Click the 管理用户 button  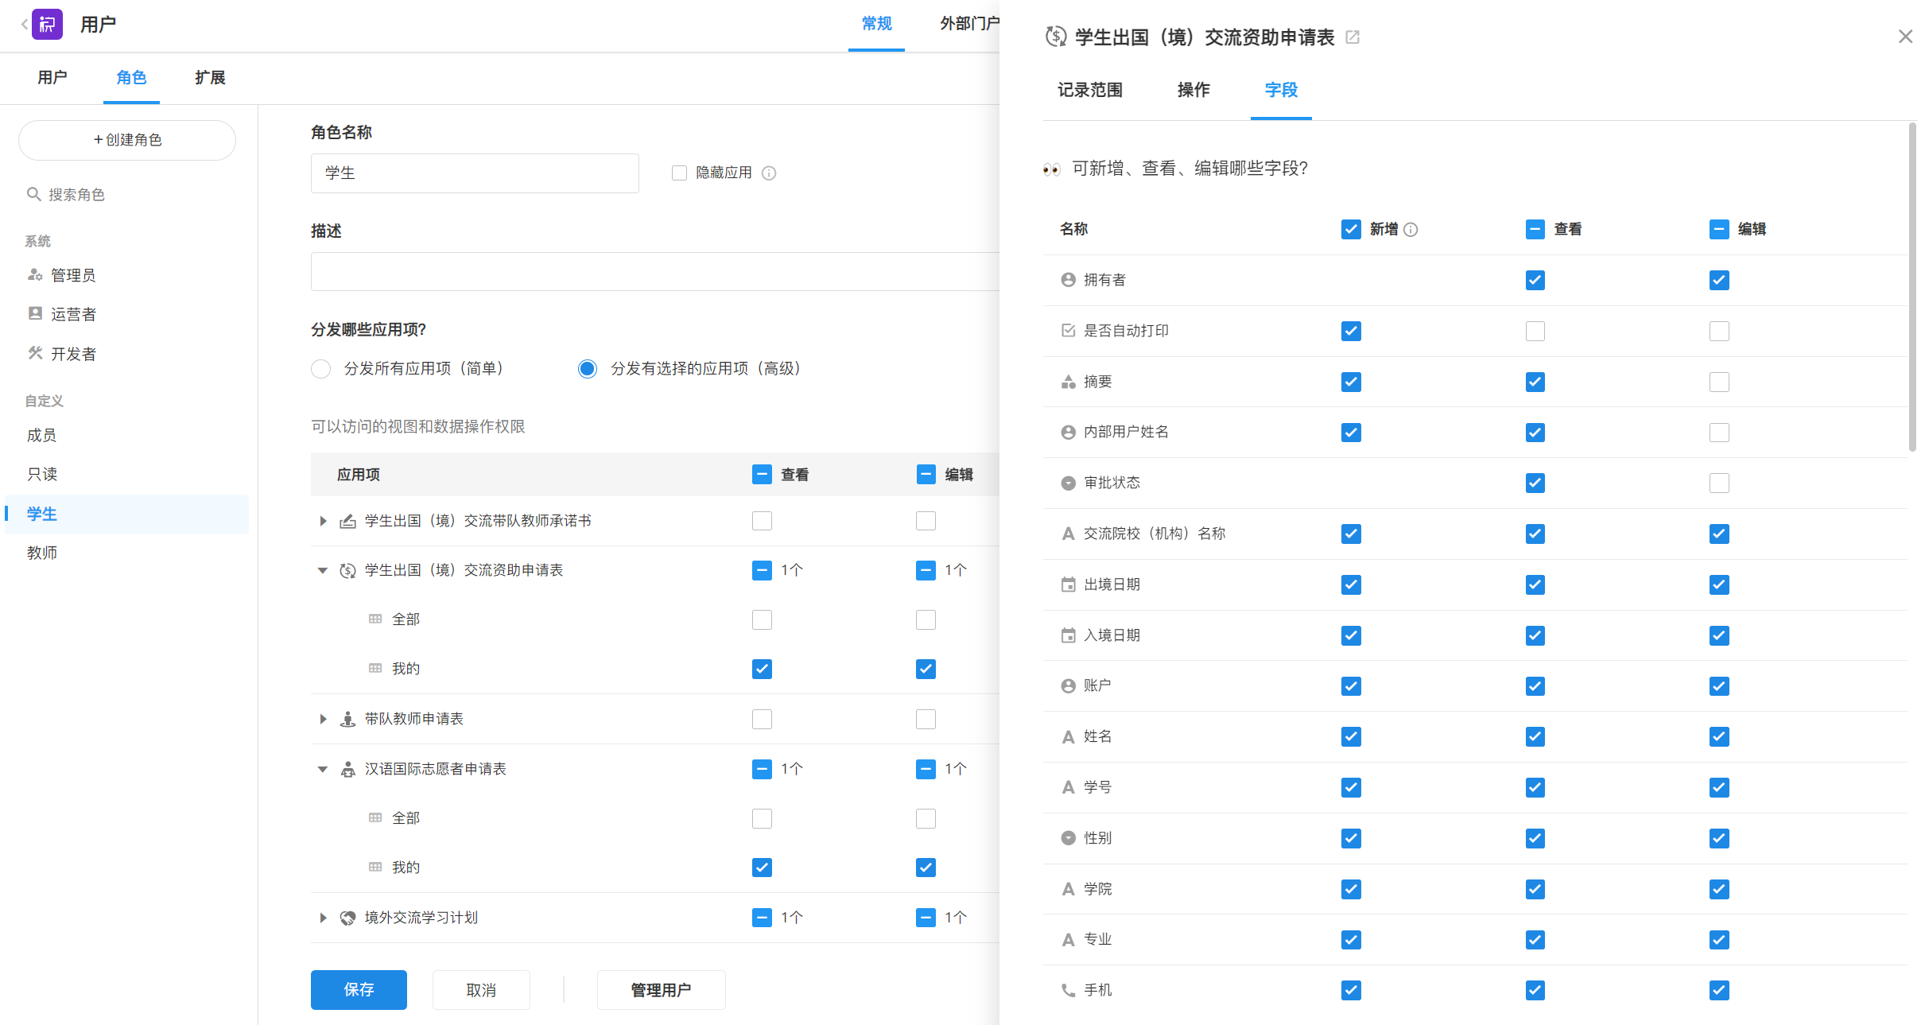coord(661,989)
